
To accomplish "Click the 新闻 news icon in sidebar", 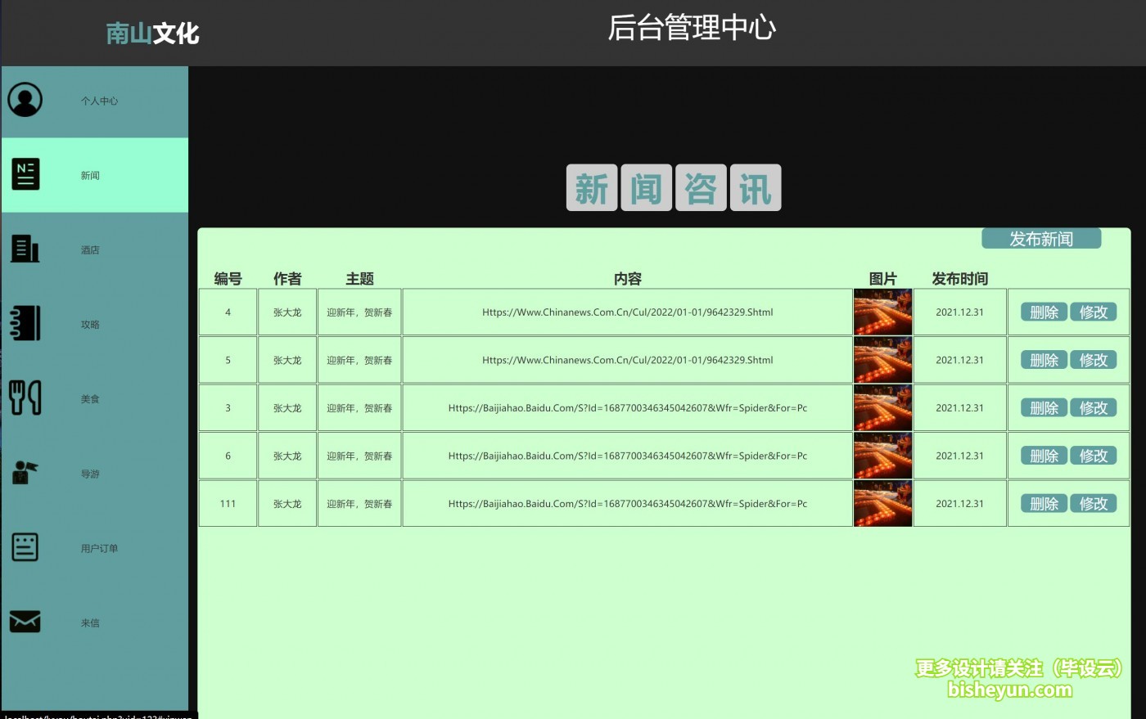I will [x=25, y=174].
